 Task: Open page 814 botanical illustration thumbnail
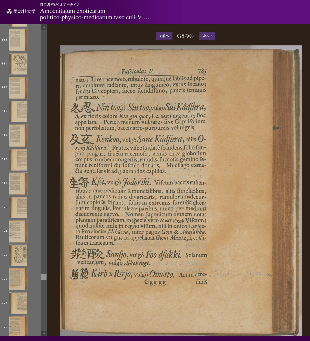tap(18, 64)
